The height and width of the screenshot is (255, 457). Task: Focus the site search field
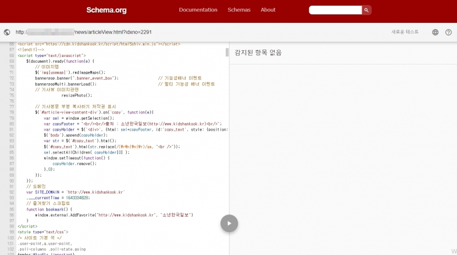pos(335,10)
